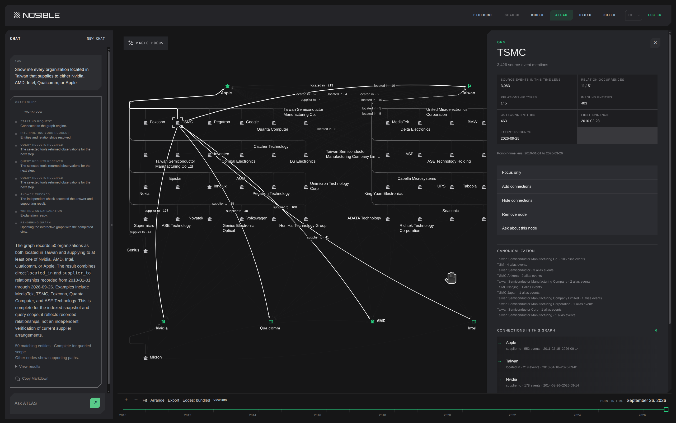Click the View info link
The width and height of the screenshot is (676, 423).
point(220,400)
